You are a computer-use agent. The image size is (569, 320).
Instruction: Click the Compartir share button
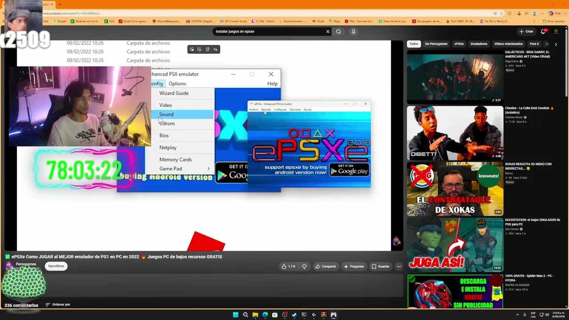[x=325, y=267]
